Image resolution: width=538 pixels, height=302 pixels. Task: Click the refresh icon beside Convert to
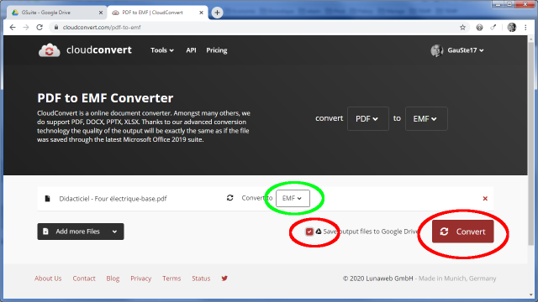[229, 198]
